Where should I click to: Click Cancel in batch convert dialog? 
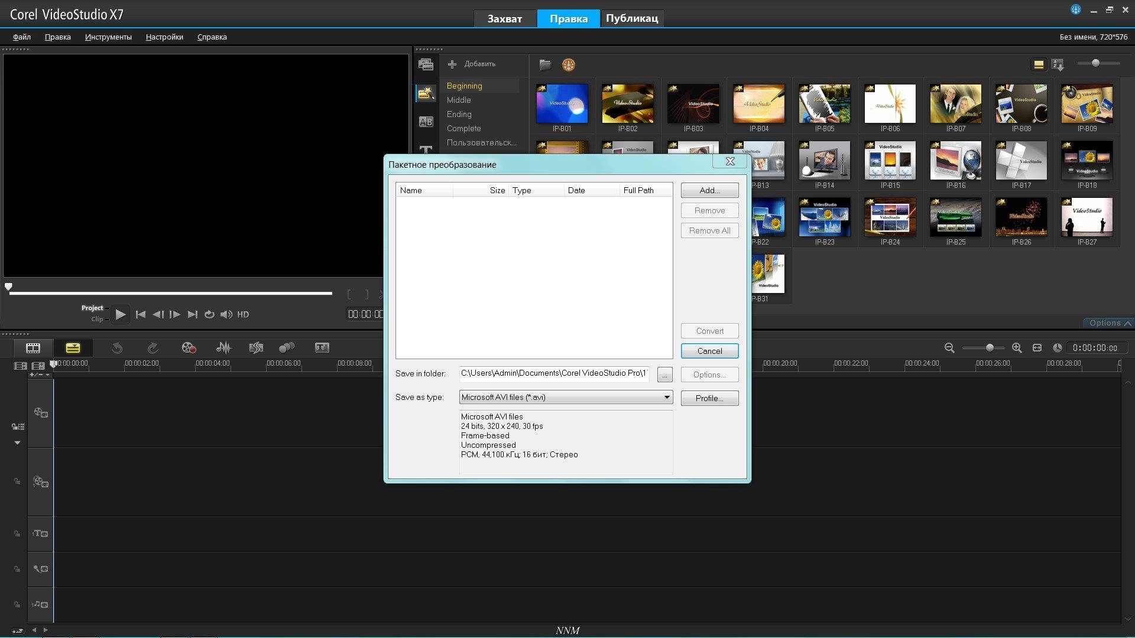709,351
